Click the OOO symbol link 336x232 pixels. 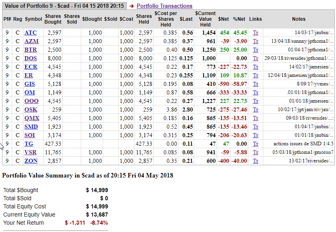pos(31,101)
